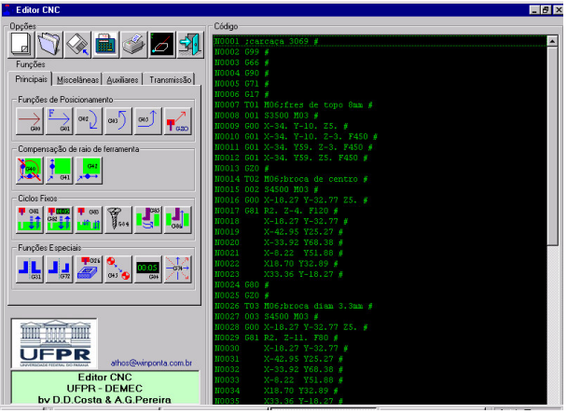
Task: Insert G03 counterclockwise curved arc function
Action: pyautogui.click(x=118, y=121)
